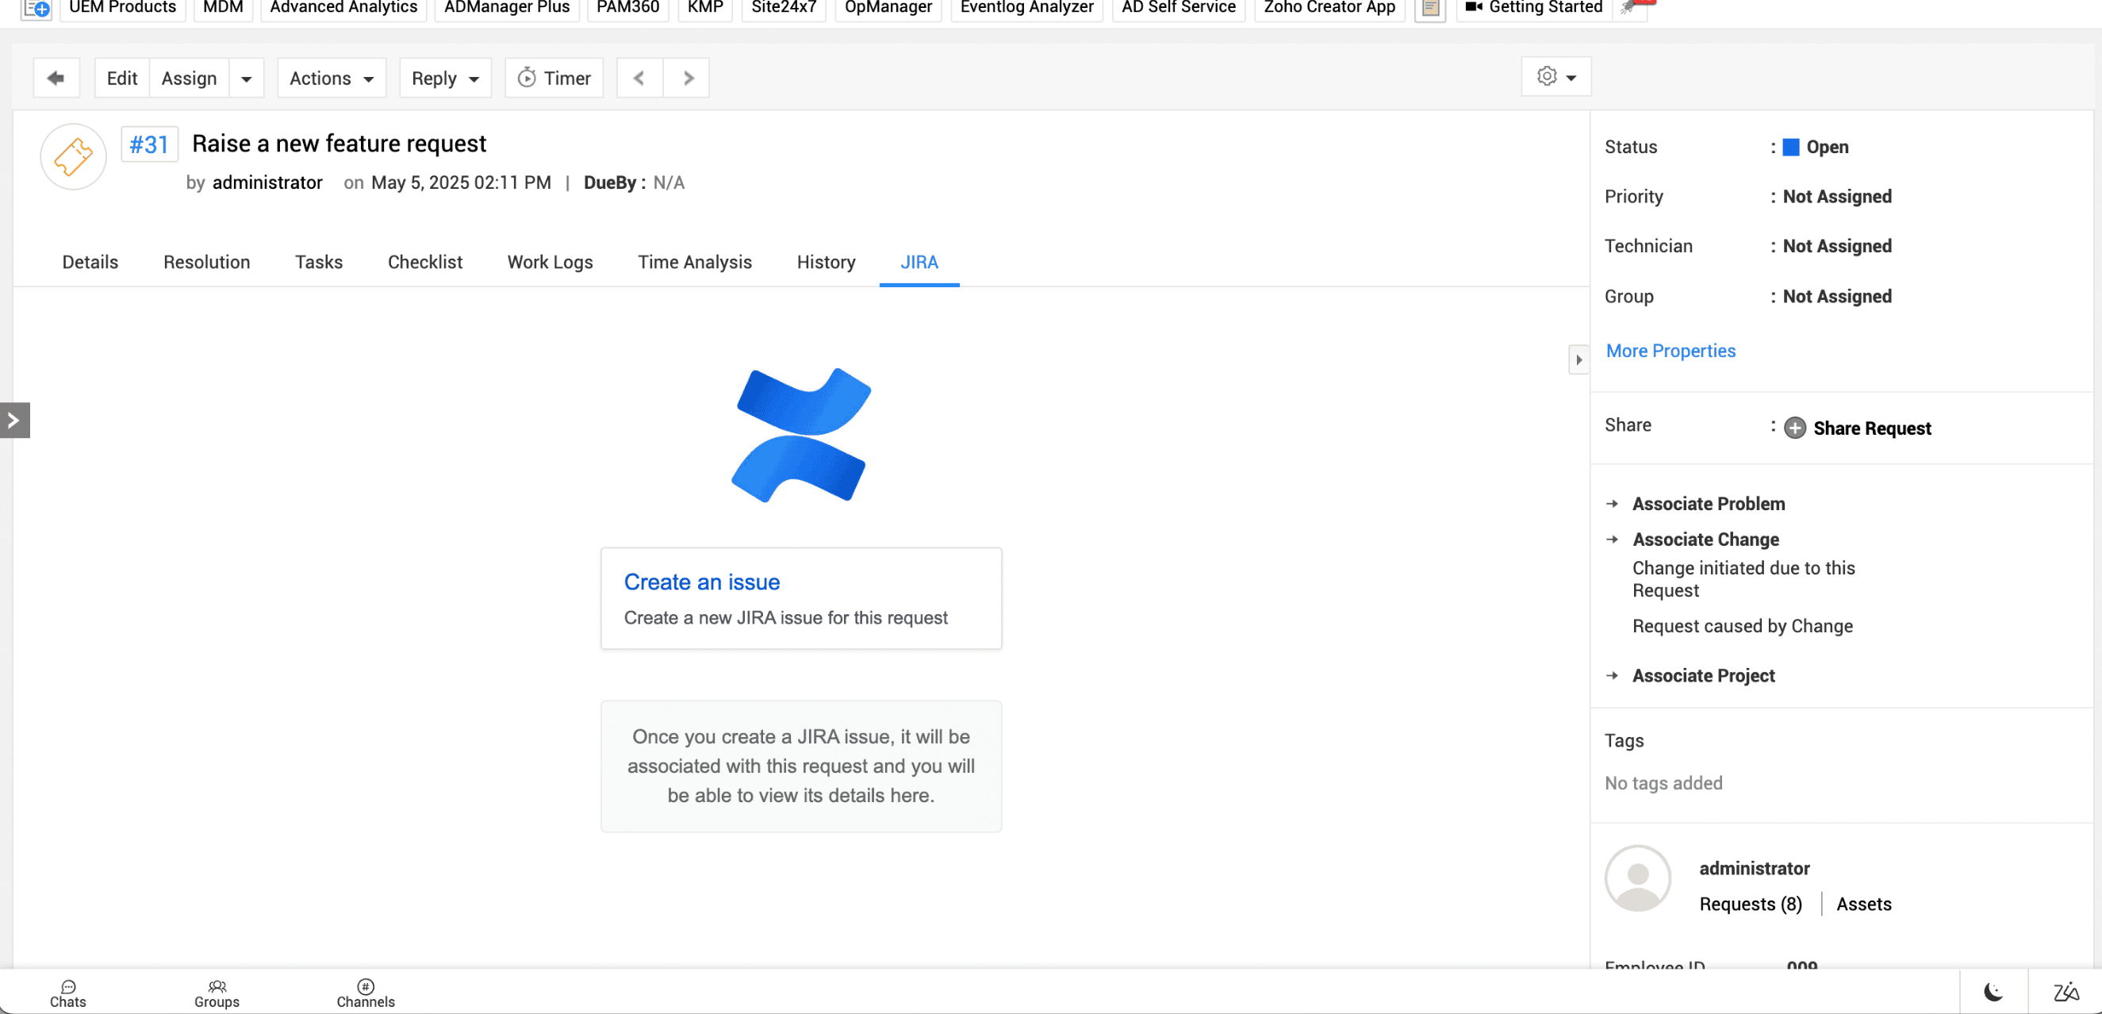Switch to the Tasks tab
The image size is (2102, 1014).
click(319, 262)
